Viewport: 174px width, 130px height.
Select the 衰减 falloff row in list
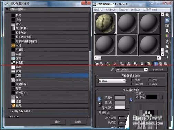tap(50, 71)
